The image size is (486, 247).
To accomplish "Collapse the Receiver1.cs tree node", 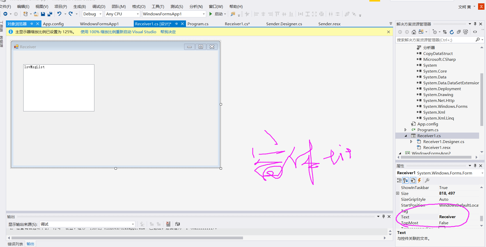I will 405,136.
